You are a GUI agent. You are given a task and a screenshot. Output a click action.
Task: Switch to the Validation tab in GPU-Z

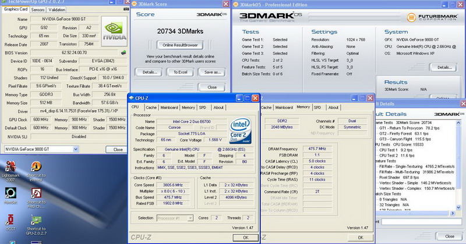pyautogui.click(x=57, y=9)
